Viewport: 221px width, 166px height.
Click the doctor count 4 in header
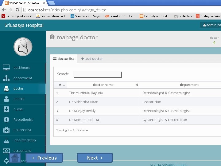coord(214,42)
